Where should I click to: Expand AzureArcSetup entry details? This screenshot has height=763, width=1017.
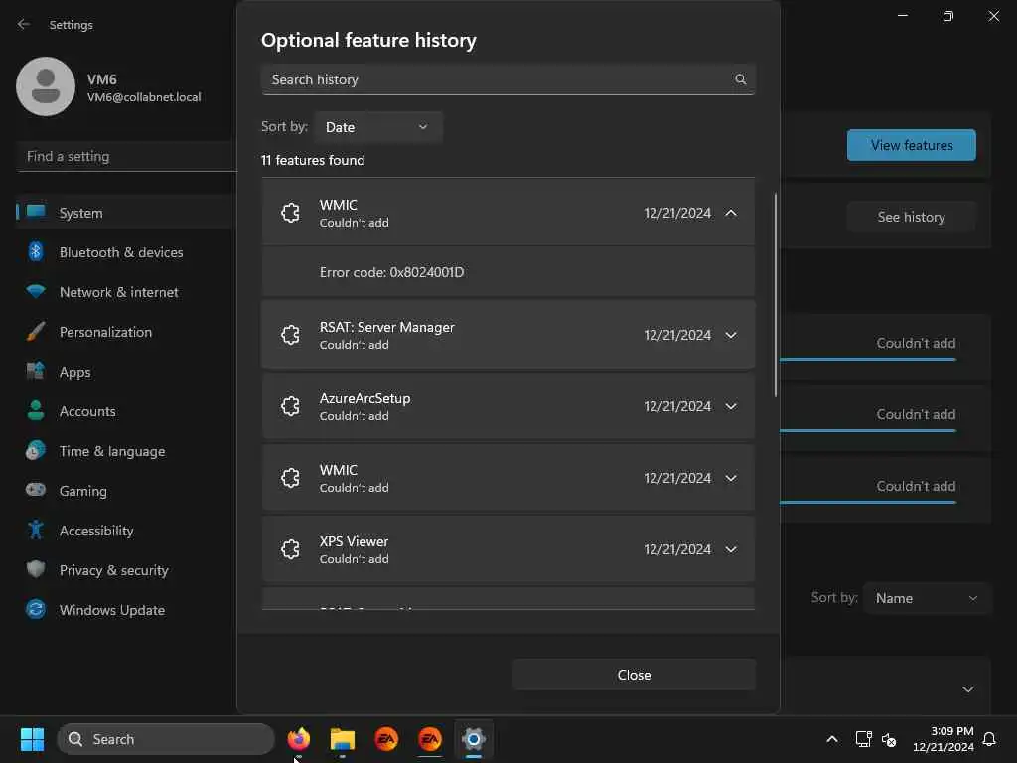pyautogui.click(x=731, y=406)
